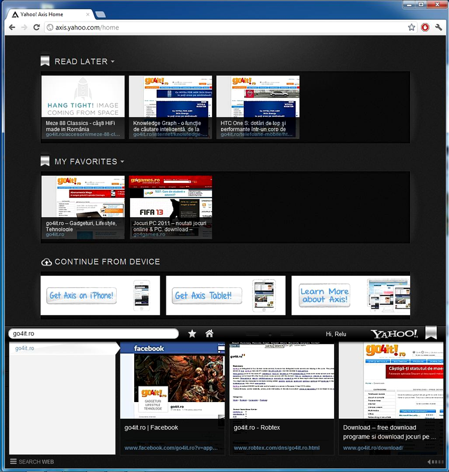Click the Get Axis on iPhone button
This screenshot has height=472, width=449.
pos(81,296)
